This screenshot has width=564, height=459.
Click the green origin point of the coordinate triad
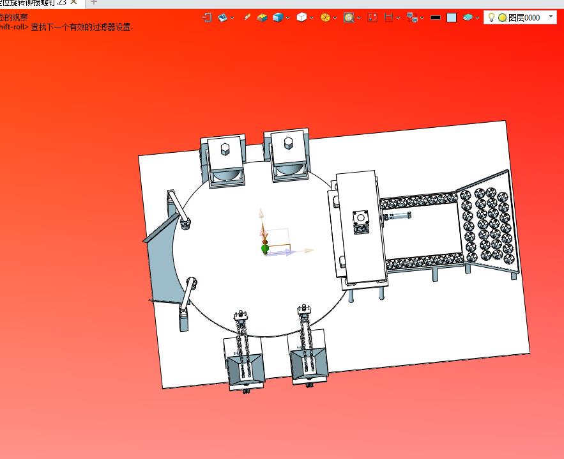(x=265, y=249)
